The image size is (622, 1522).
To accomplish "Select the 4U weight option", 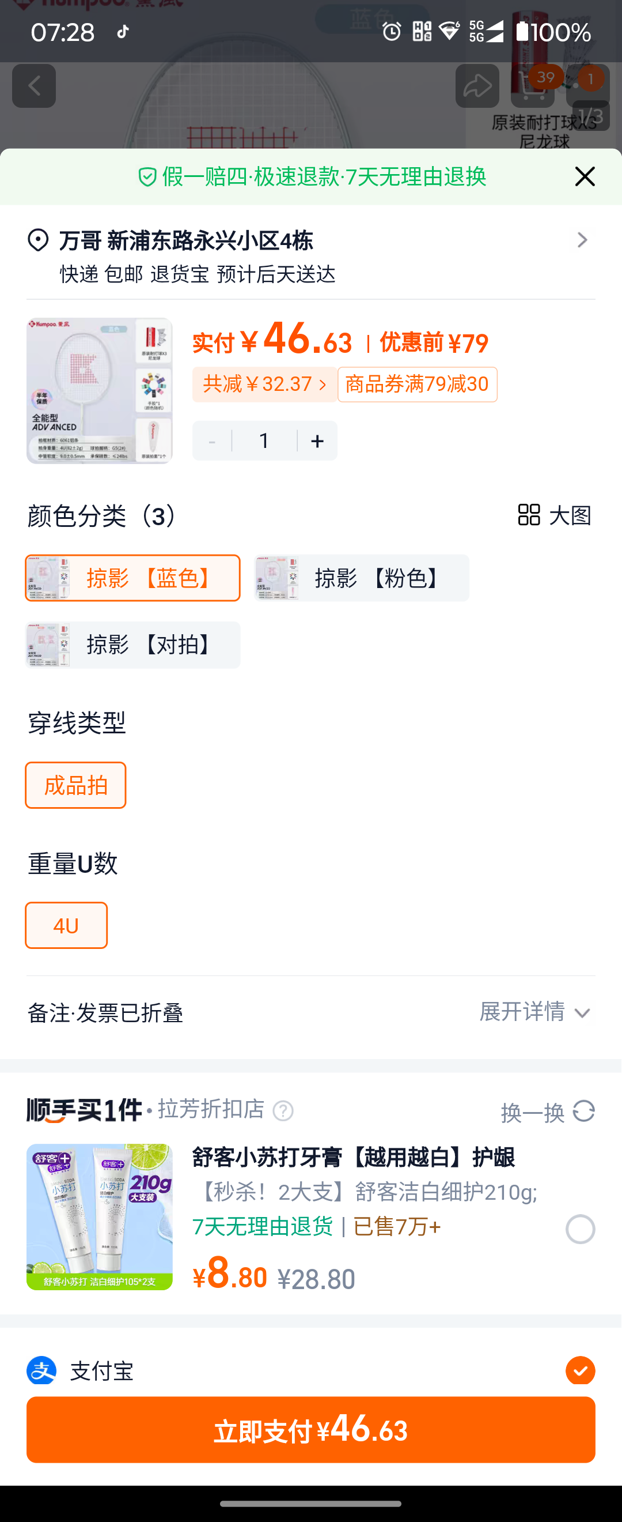I will [66, 925].
